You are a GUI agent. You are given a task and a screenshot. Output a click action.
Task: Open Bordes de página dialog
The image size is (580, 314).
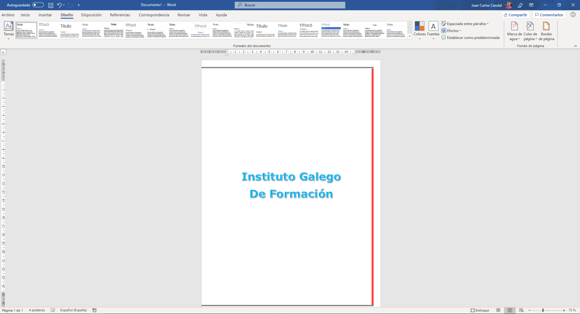(x=546, y=27)
